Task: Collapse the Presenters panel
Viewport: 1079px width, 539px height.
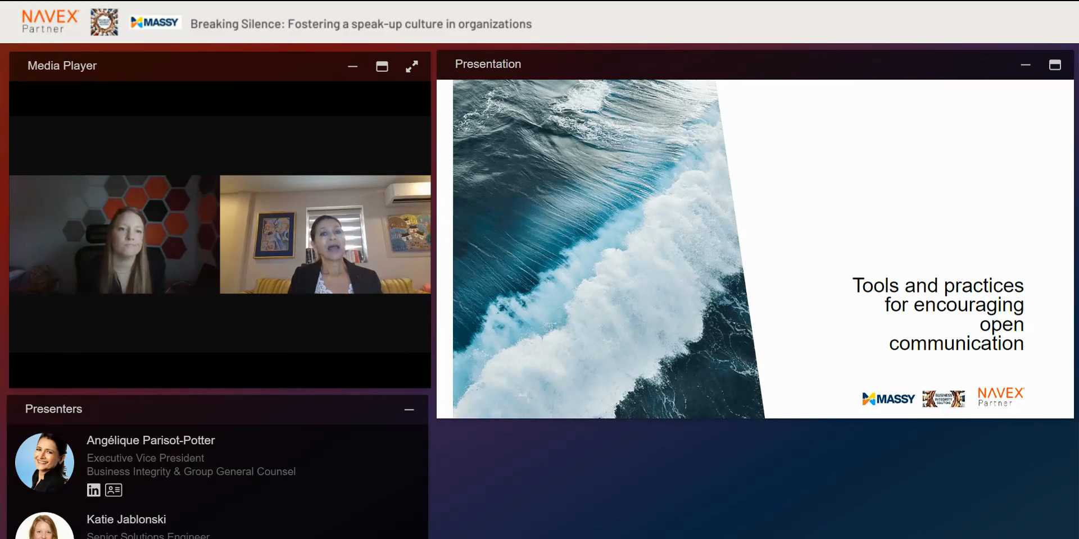Action: click(x=409, y=410)
